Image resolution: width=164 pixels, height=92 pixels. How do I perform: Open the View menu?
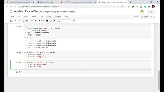pyautogui.click(x=26, y=17)
